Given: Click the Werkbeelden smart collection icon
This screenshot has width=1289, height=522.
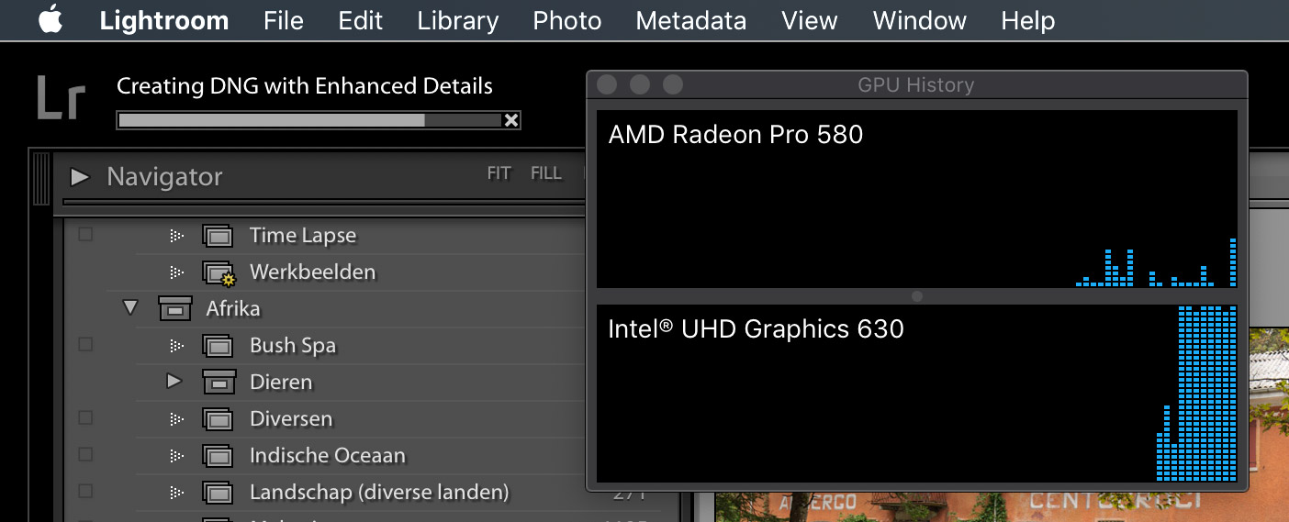Looking at the screenshot, I should (218, 272).
